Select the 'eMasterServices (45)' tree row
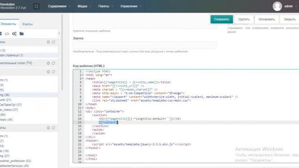This screenshot has width=299, height=168. pos(29,166)
